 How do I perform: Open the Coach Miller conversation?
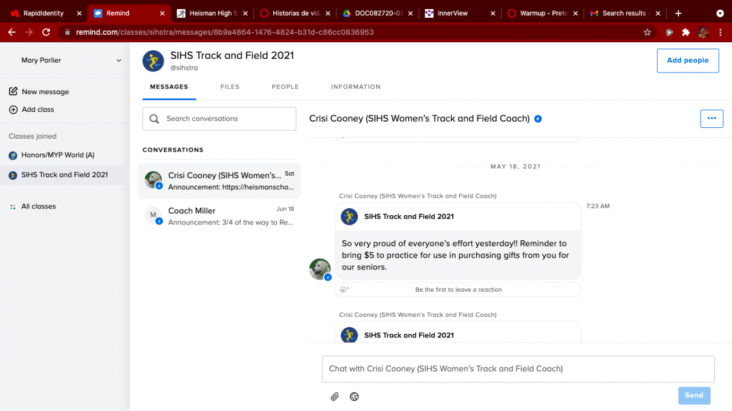(220, 216)
